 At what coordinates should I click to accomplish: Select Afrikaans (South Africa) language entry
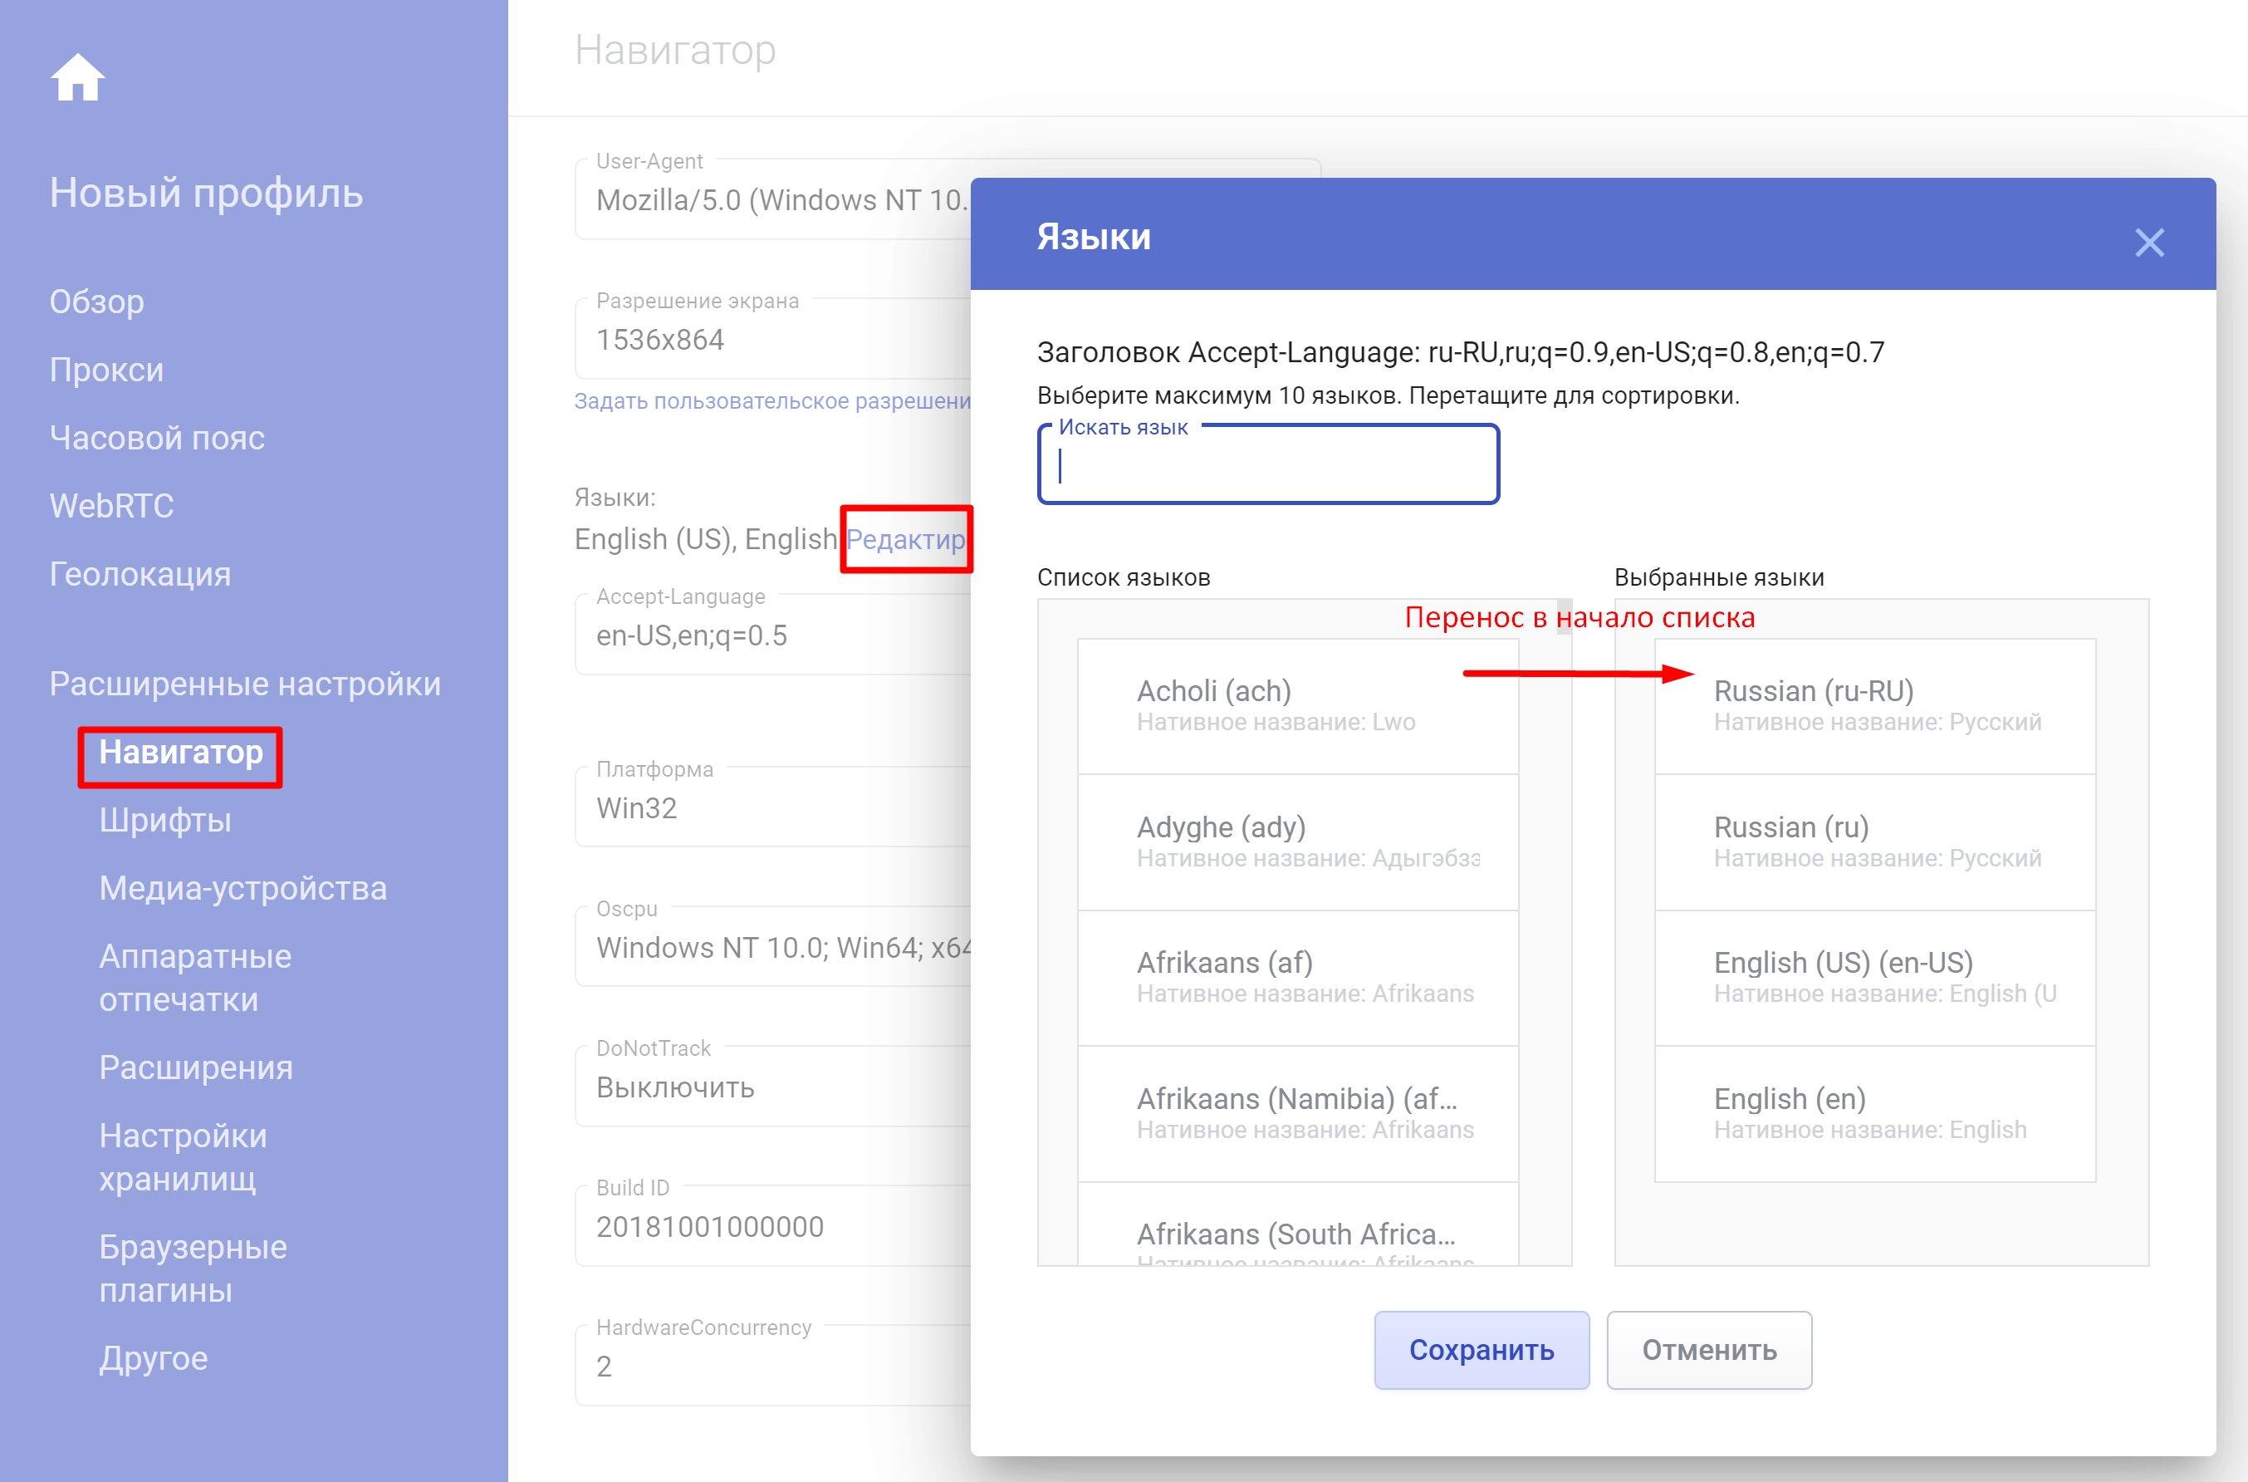(1297, 1224)
